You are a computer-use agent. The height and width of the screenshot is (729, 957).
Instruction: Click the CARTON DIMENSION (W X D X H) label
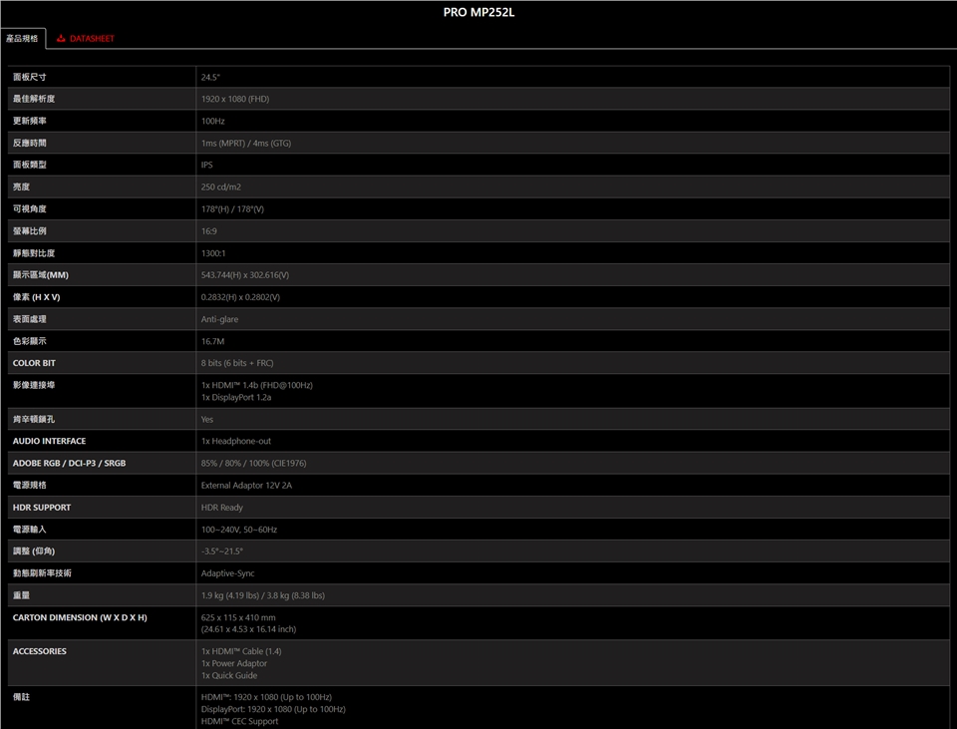point(80,617)
